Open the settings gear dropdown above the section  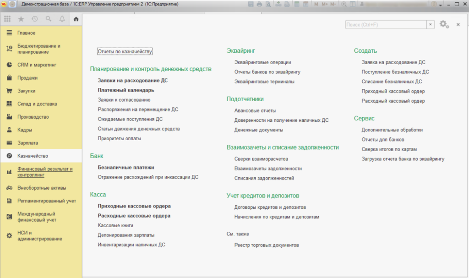pos(443,25)
